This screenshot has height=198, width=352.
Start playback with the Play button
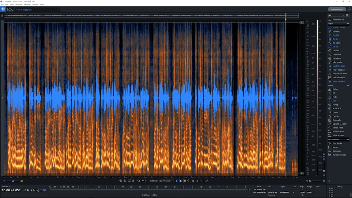click(x=34, y=190)
